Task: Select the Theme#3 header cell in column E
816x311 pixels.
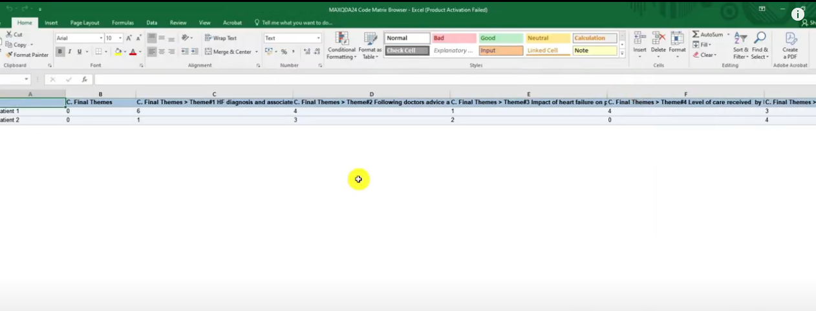Action: (528, 102)
